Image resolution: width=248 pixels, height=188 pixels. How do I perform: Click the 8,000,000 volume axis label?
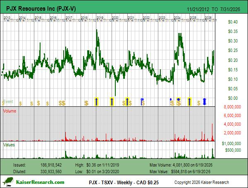click(x=232, y=107)
